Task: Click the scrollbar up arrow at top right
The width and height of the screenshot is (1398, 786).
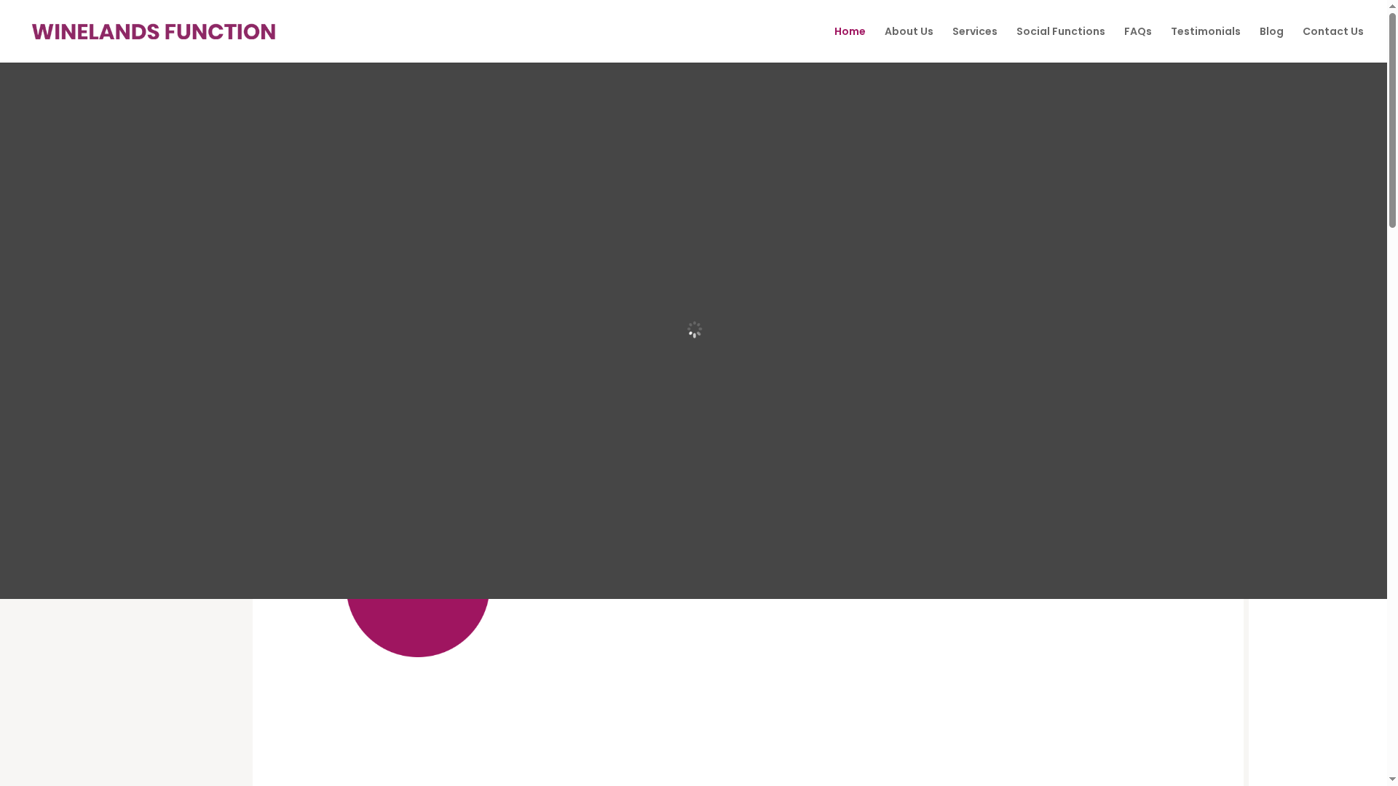Action: pos(1391,6)
